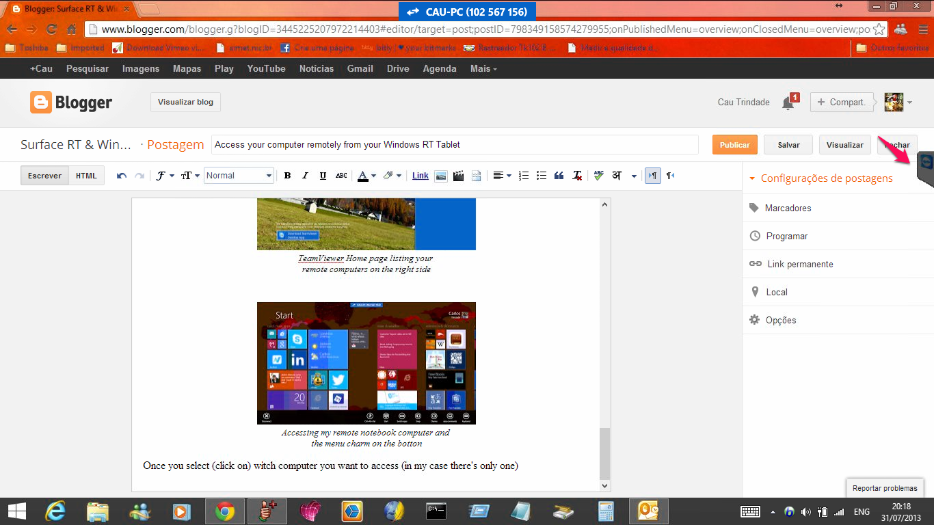The height and width of the screenshot is (525, 934).
Task: Click the Redo arrow in editor toolbar
Action: 139,176
